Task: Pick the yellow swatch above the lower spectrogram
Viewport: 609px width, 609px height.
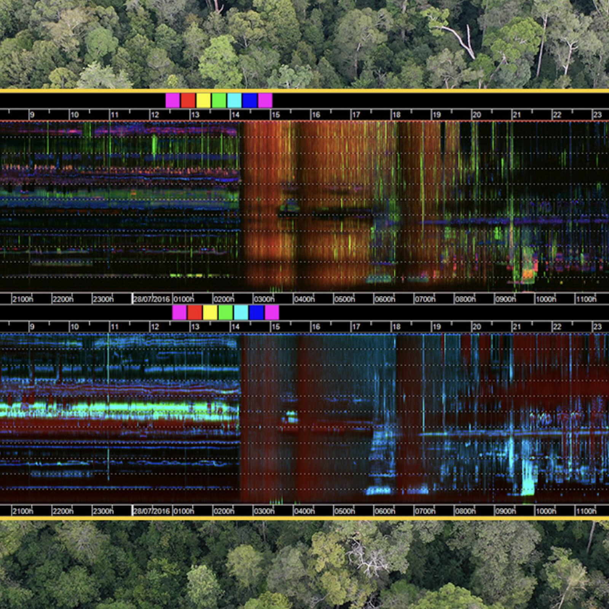Action: pyautogui.click(x=210, y=312)
